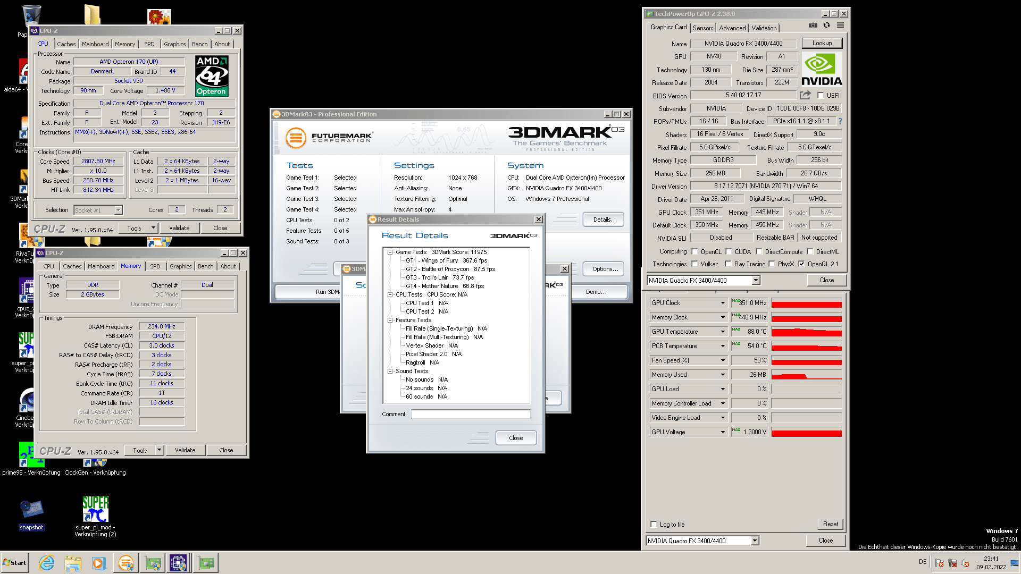Click the Options... button in 3DMark03
The height and width of the screenshot is (574, 1021).
605,269
